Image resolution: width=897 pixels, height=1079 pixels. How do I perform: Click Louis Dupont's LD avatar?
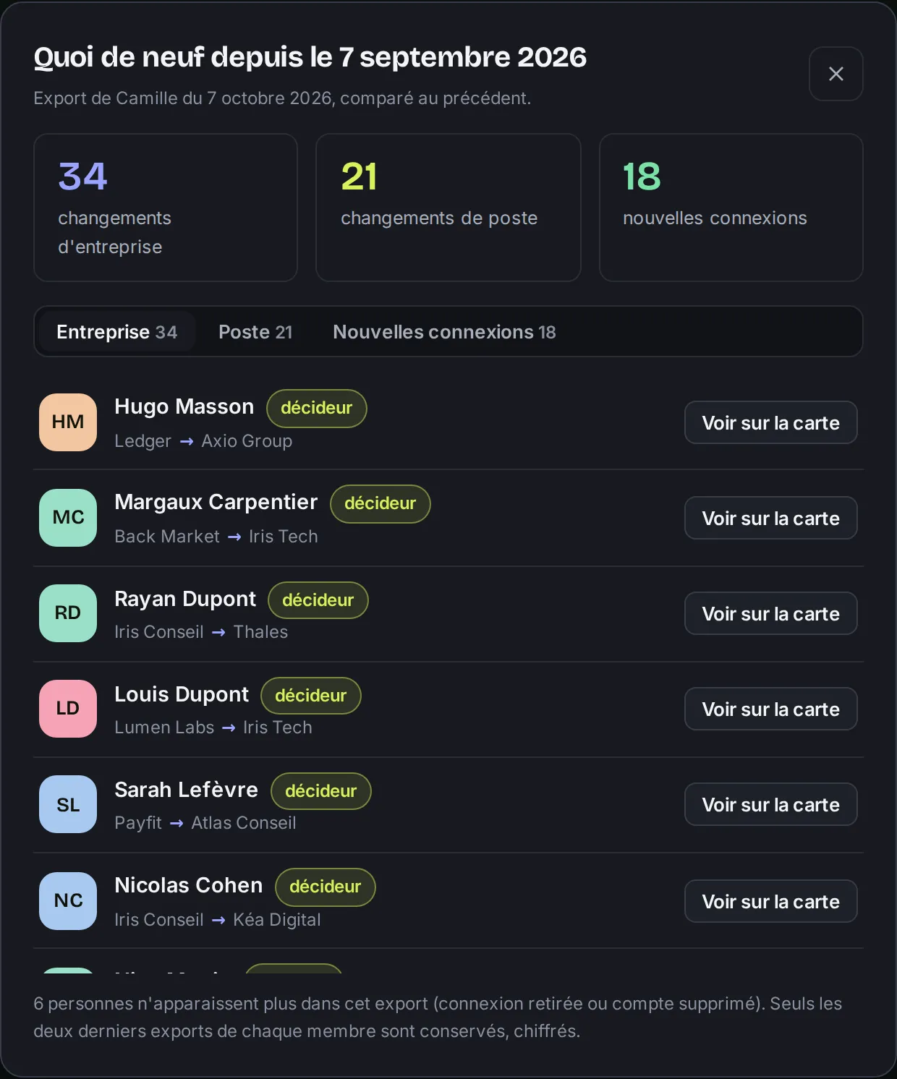(68, 709)
